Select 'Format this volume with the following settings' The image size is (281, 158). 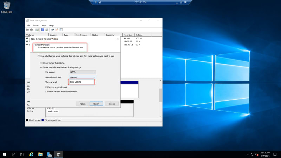61,67
